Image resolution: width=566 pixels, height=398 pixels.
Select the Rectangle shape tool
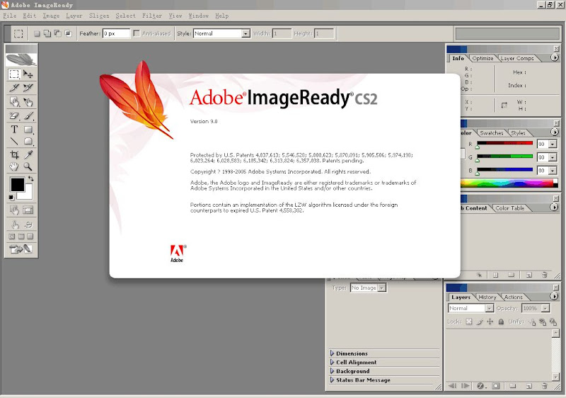tap(28, 130)
